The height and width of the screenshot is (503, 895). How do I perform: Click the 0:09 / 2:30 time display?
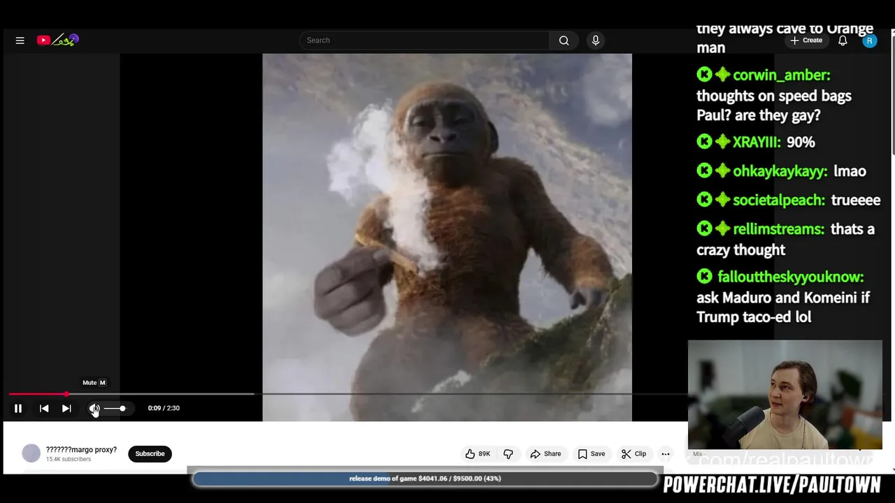[x=164, y=408]
